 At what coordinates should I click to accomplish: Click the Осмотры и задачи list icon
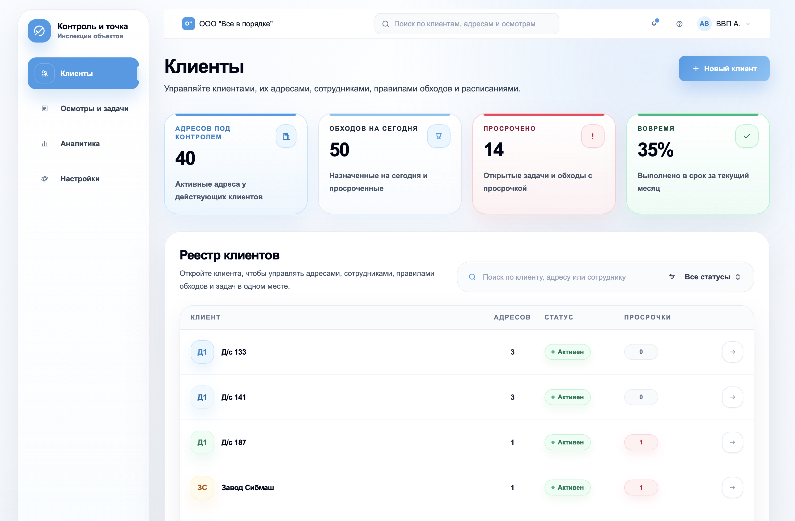(44, 109)
